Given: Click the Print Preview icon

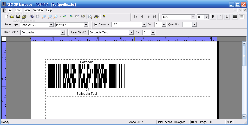Looking at the screenshot, I should 90,17.
